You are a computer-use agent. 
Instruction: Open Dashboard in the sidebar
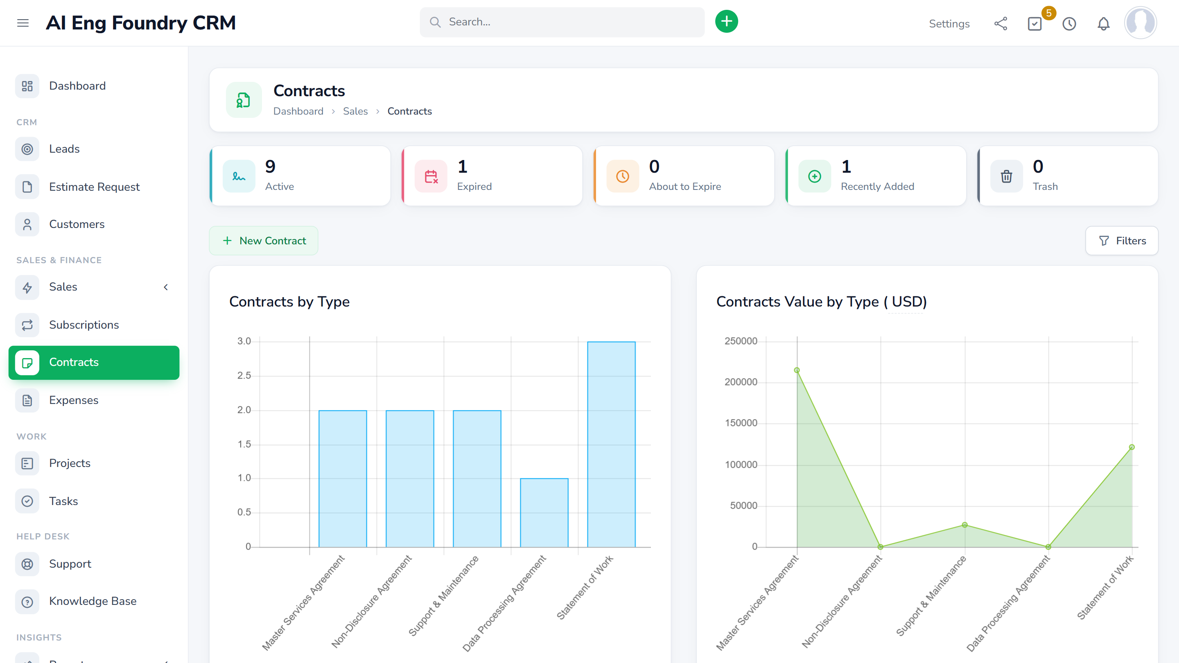[94, 86]
